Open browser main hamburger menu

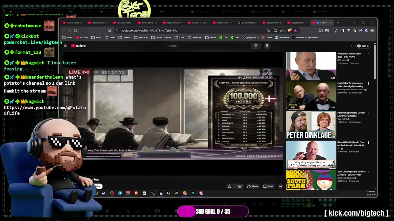pos(372,30)
